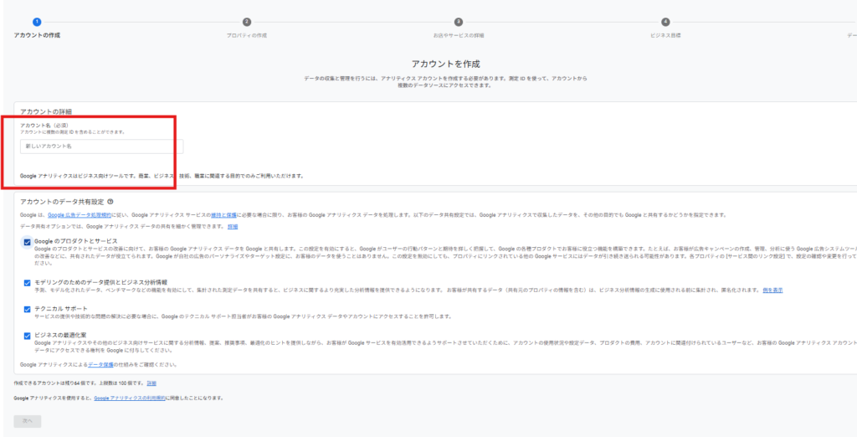Select the お店やサービスの詳細 step label
This screenshot has width=857, height=437.
[x=458, y=35]
